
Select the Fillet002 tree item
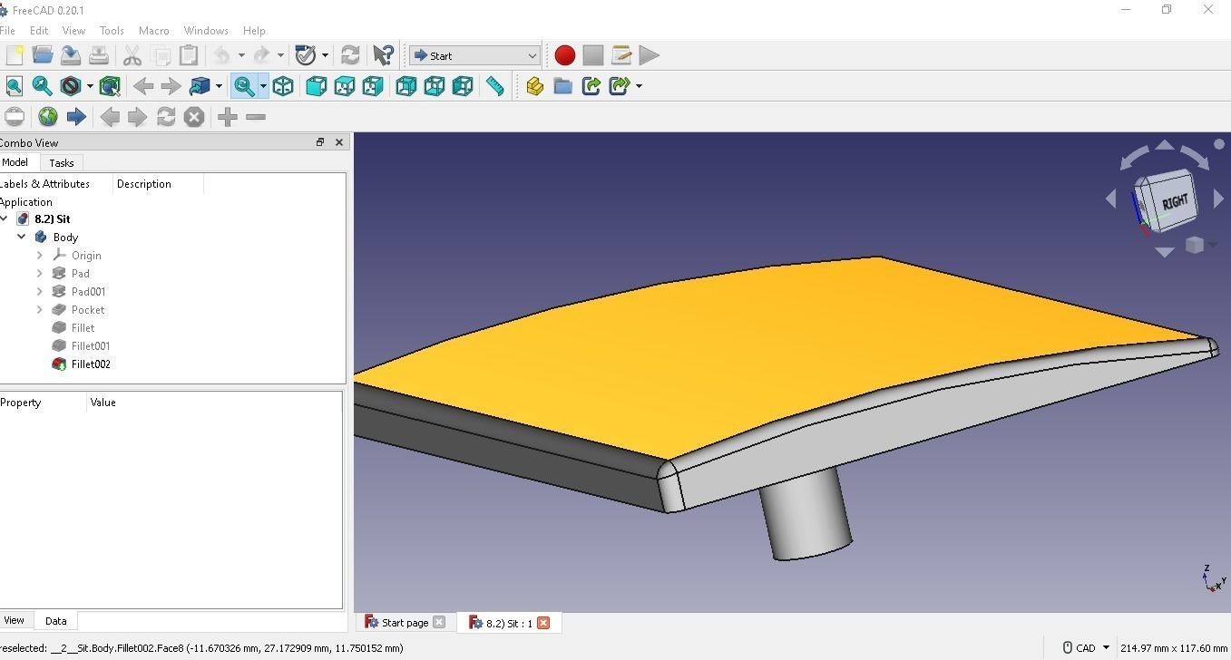click(x=91, y=364)
